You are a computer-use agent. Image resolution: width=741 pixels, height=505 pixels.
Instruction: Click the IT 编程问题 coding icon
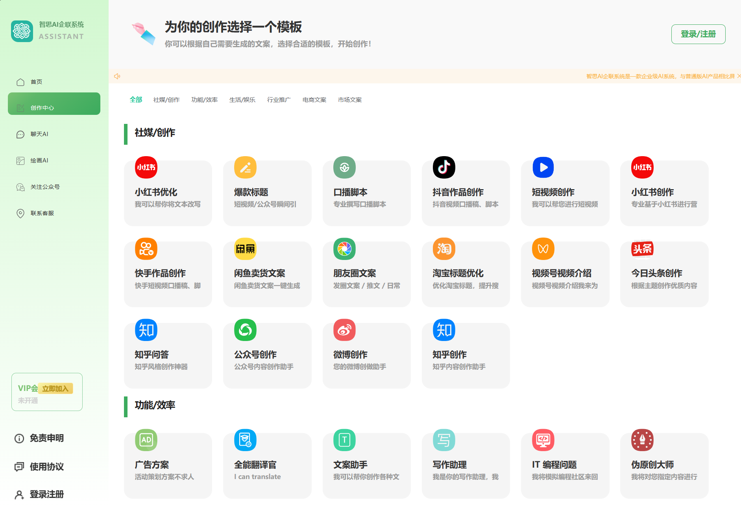pos(543,440)
